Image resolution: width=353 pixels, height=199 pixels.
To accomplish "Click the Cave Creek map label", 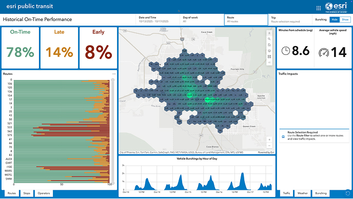I will [207, 32].
